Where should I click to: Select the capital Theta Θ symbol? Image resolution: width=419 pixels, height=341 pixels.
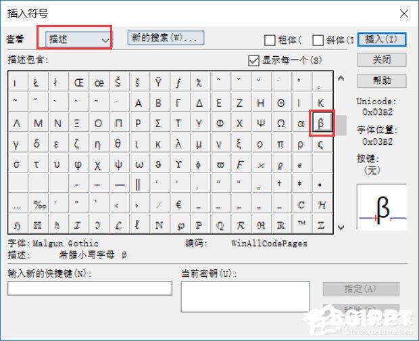pyautogui.click(x=280, y=103)
